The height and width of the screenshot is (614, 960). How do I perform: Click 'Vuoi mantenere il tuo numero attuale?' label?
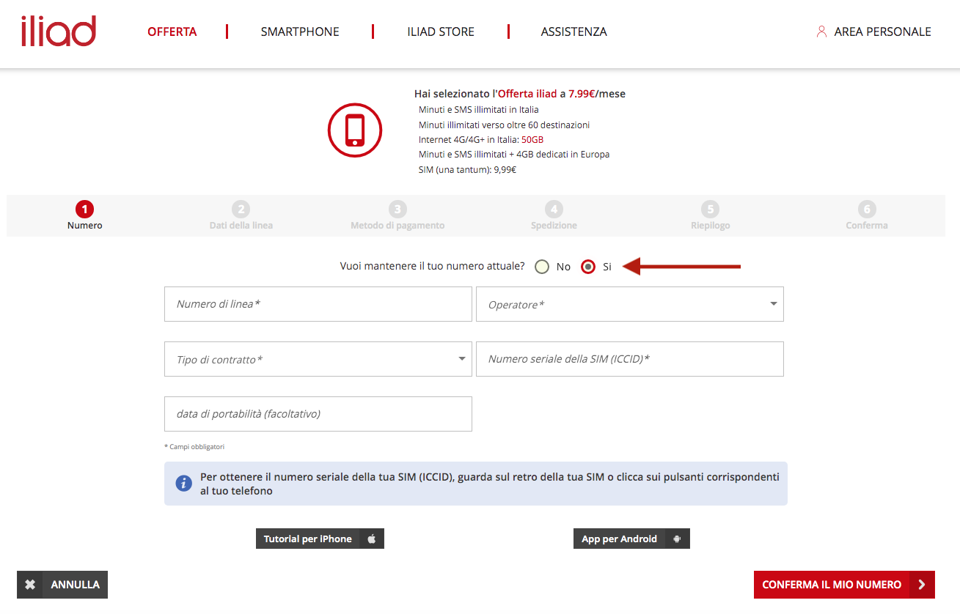point(433,267)
